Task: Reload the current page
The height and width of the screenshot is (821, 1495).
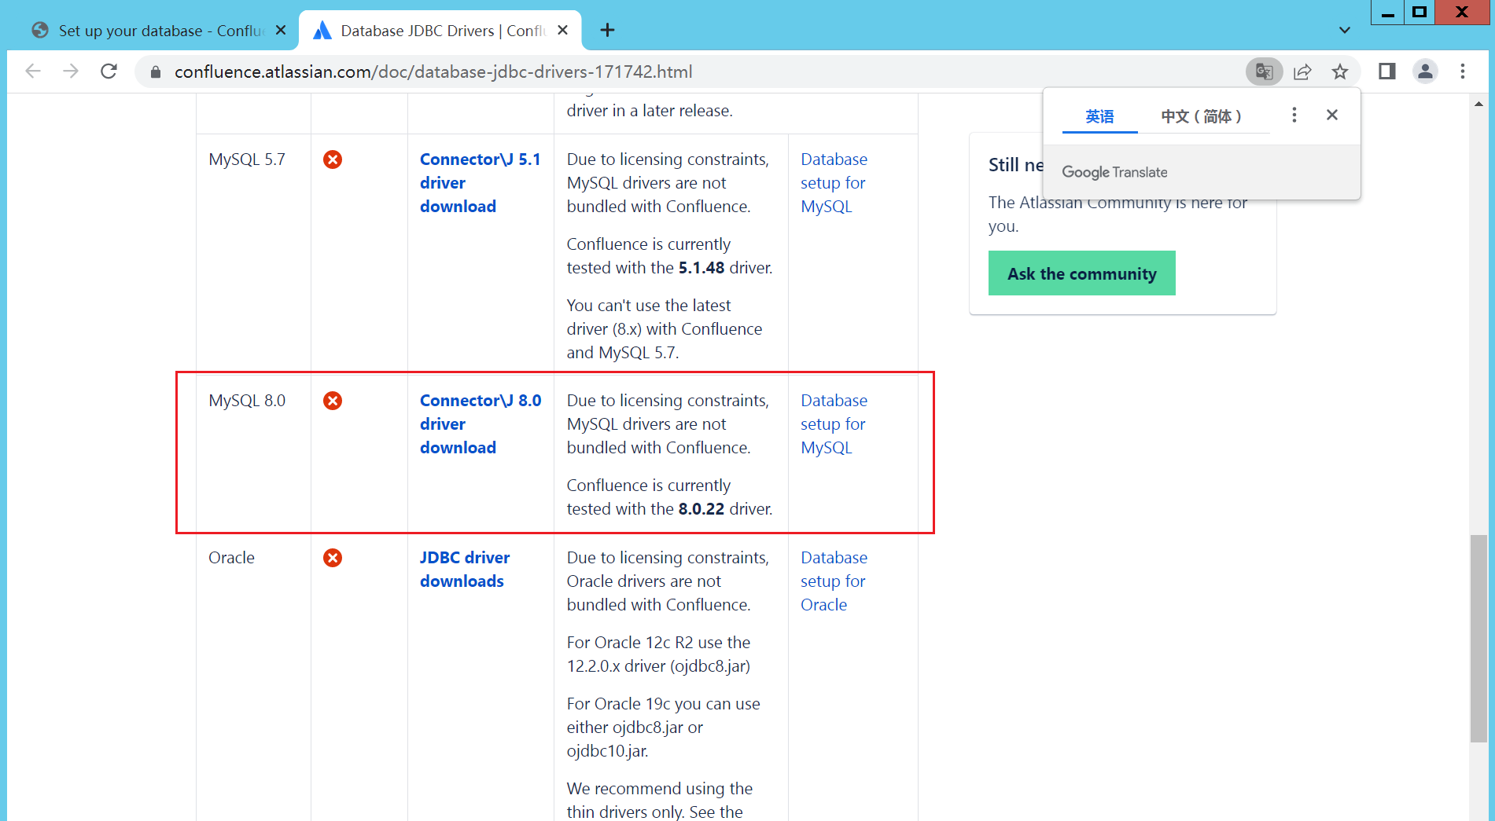Action: coord(109,71)
